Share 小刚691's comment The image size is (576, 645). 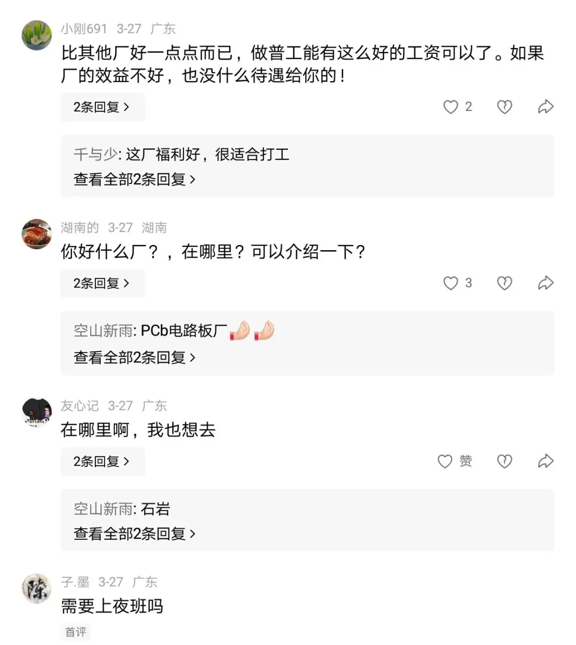tap(545, 107)
